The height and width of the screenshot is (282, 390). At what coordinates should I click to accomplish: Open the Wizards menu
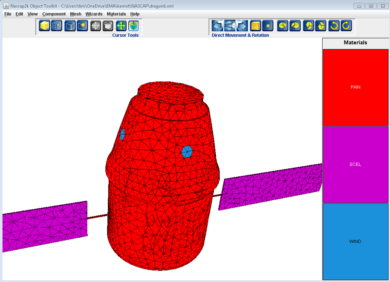coord(94,14)
